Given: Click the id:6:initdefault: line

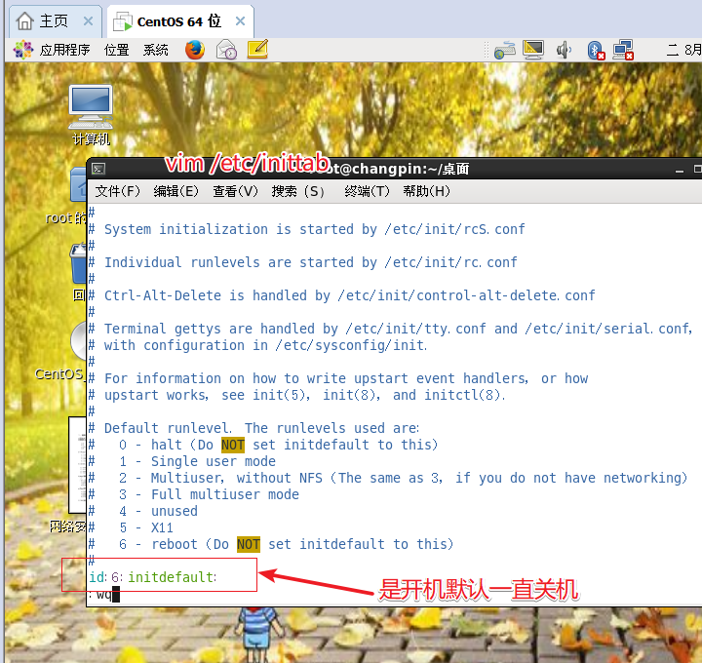Looking at the screenshot, I should [x=153, y=577].
